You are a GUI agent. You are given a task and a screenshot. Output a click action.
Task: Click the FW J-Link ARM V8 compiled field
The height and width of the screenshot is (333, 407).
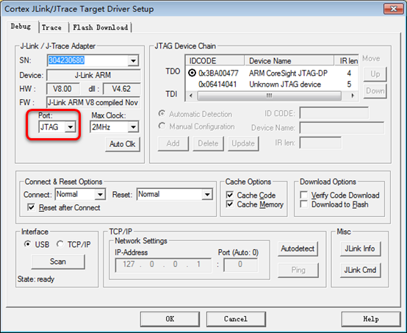click(93, 102)
